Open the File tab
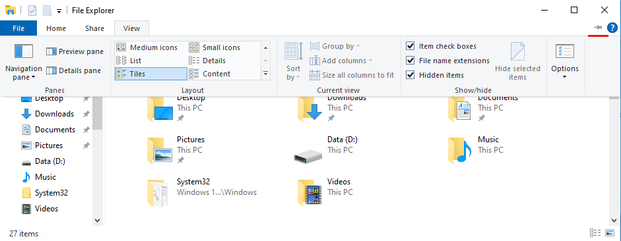The image size is (621, 241). [18, 28]
